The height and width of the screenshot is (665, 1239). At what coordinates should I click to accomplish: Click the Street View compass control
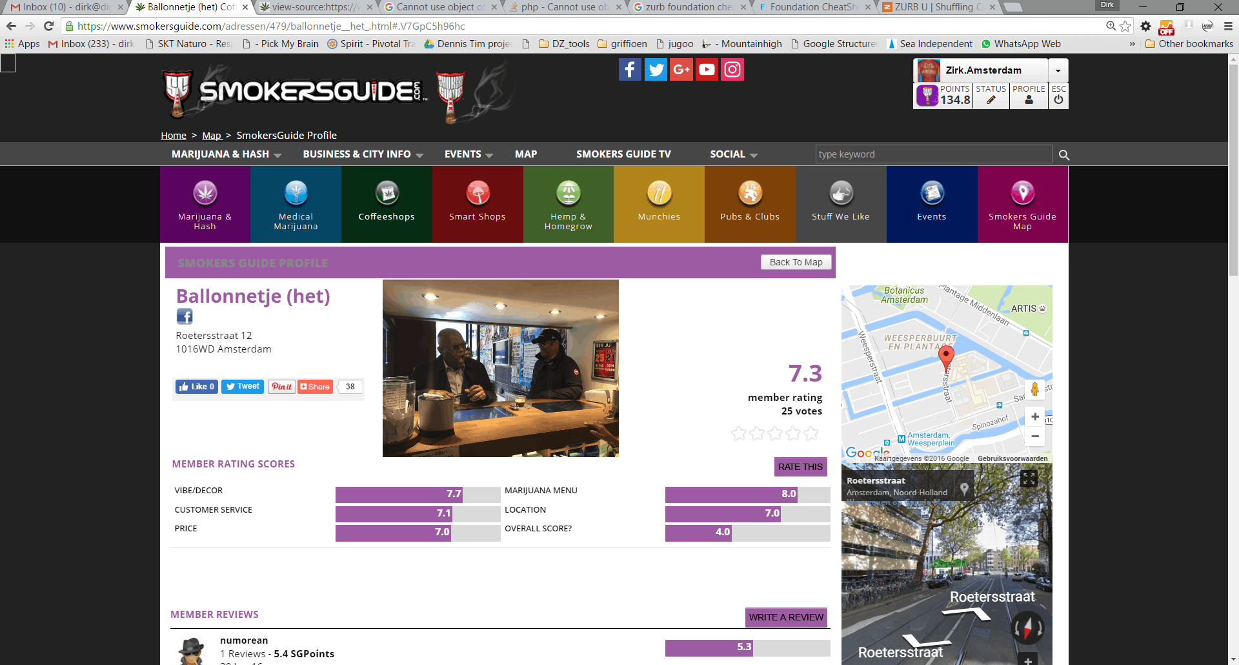tap(1027, 627)
